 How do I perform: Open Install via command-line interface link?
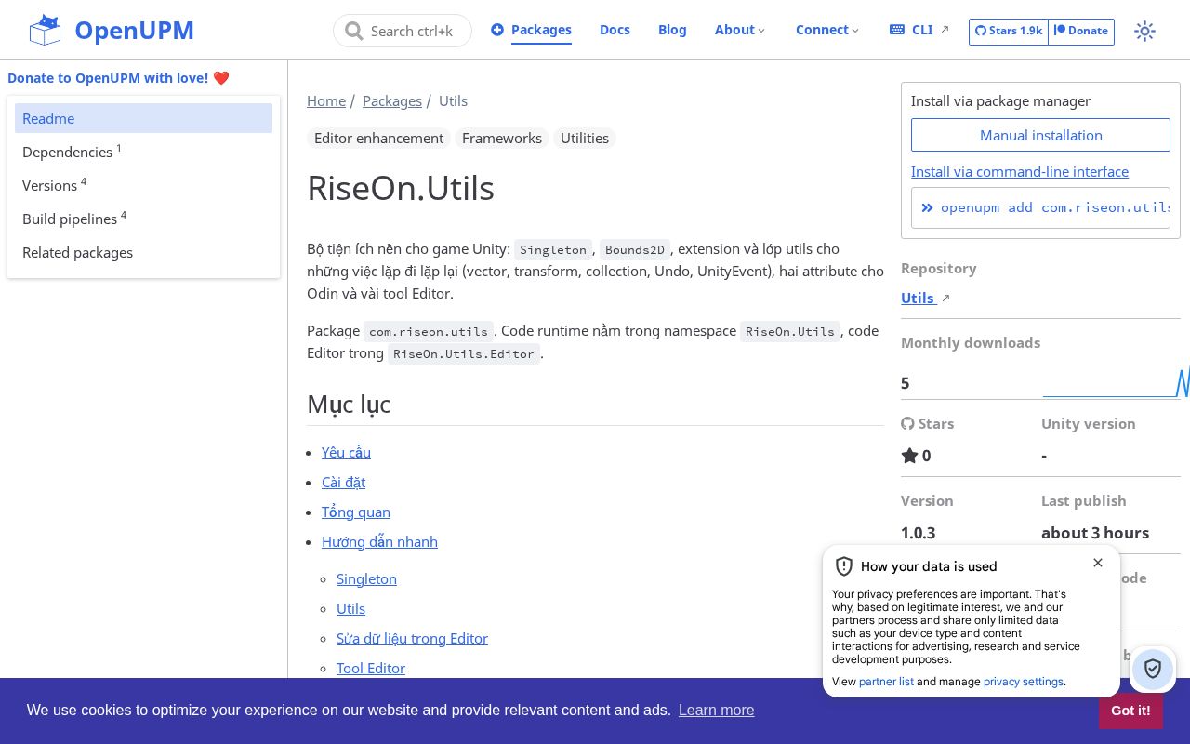coord(1020,171)
